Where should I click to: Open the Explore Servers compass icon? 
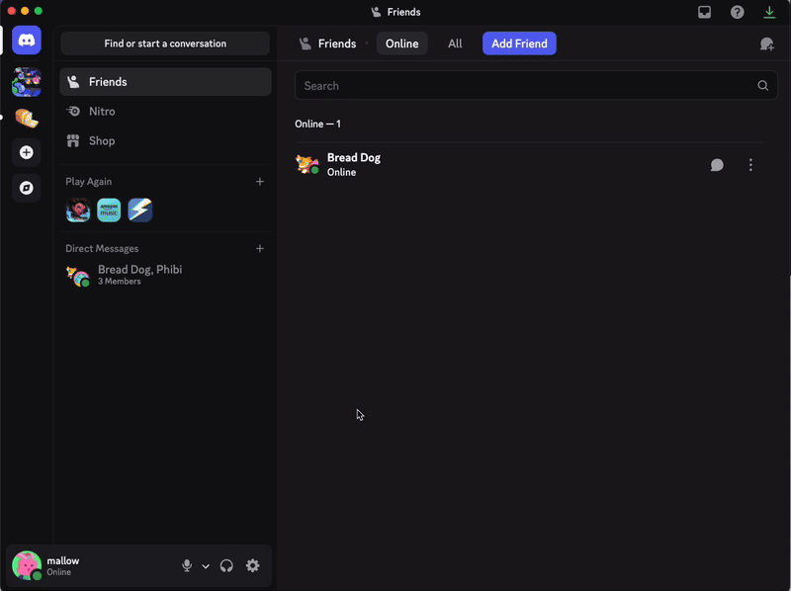(26, 187)
